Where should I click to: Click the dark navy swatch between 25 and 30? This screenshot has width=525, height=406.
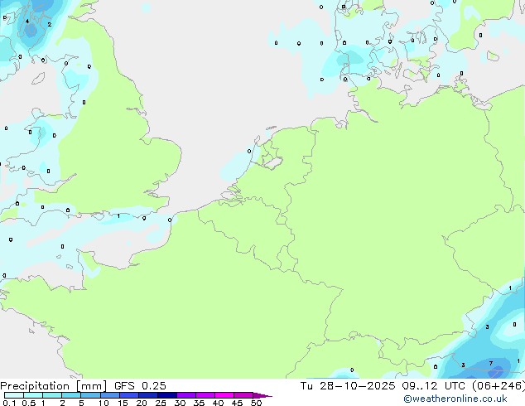[x=167, y=395]
